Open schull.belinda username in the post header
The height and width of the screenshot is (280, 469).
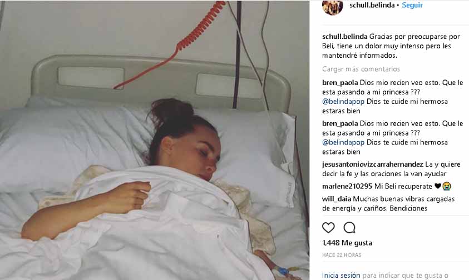point(372,5)
